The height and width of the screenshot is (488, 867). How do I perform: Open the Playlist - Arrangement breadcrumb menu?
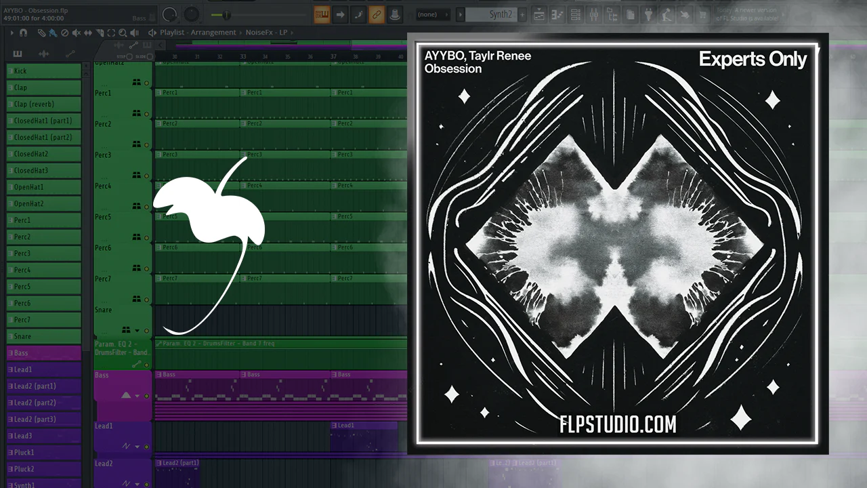(x=198, y=33)
